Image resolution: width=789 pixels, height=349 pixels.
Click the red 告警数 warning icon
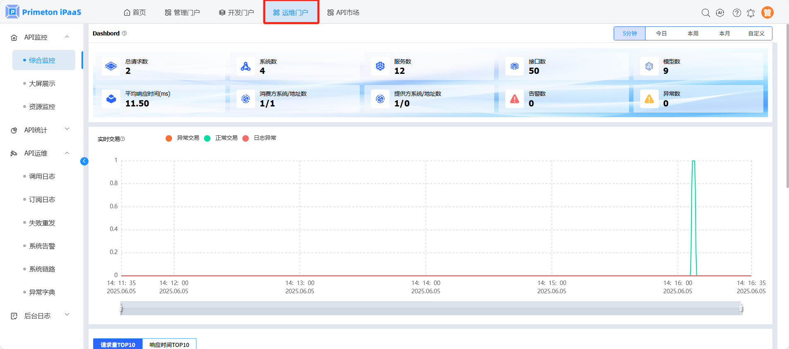[x=514, y=99]
